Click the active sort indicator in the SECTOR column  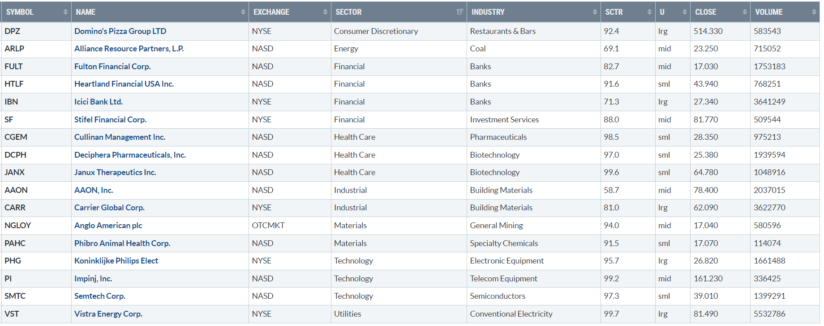tap(459, 12)
